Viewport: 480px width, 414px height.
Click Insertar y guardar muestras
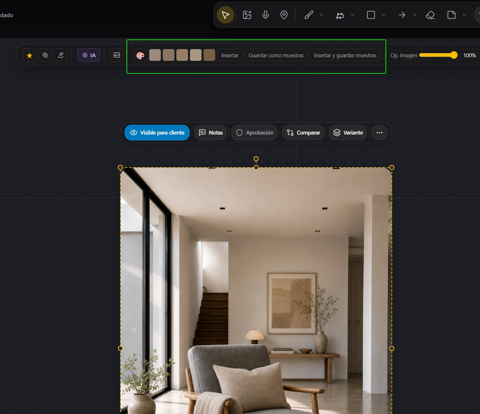point(345,55)
